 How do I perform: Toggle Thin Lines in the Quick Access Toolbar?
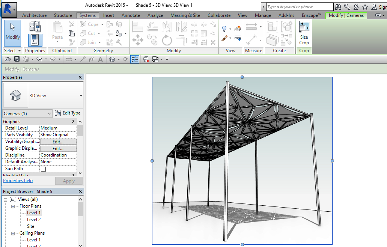[x=135, y=59]
